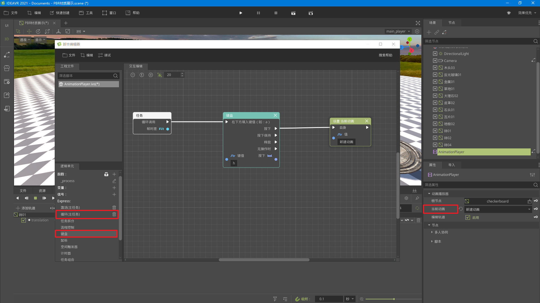
Task: Pause scene playback in main toolbar
Action: (258, 13)
